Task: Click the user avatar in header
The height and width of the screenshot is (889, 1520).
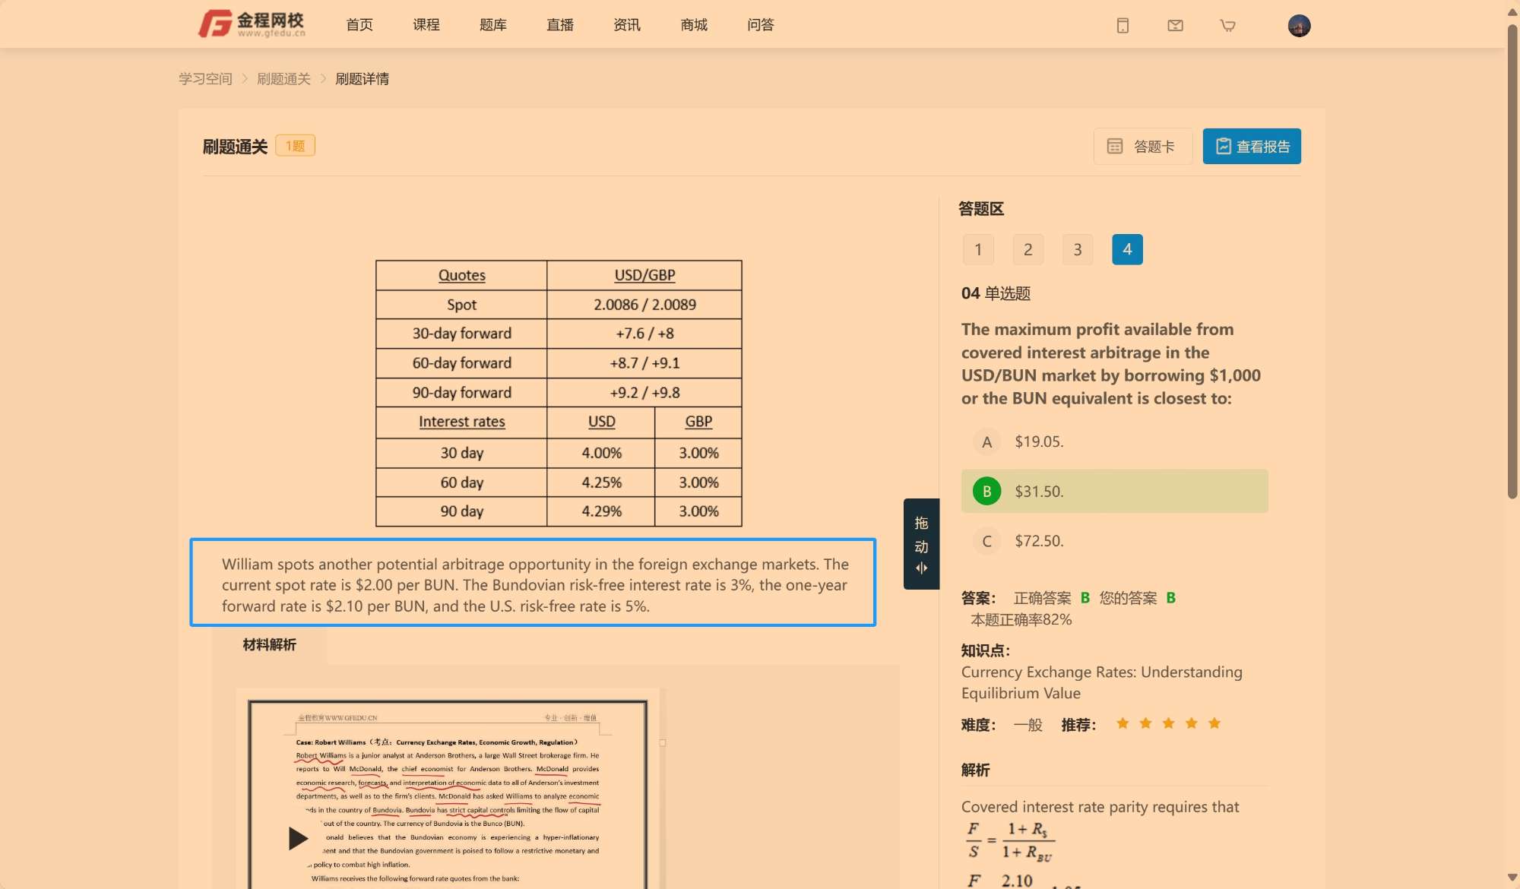Action: point(1299,26)
